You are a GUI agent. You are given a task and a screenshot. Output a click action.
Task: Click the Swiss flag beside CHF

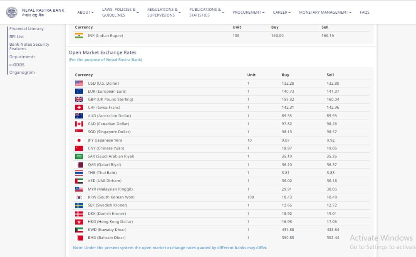79,108
